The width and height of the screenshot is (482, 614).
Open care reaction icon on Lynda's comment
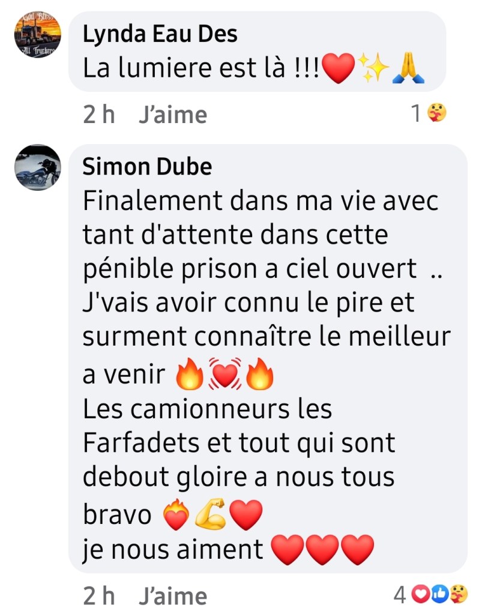tap(436, 113)
